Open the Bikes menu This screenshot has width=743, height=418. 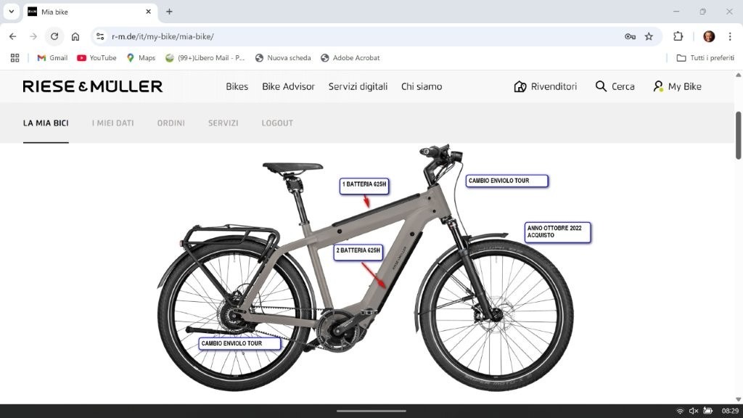point(237,86)
